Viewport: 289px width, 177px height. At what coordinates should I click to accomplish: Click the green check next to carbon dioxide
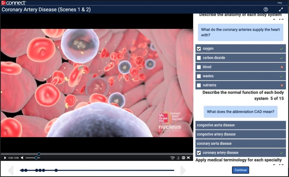tap(281, 58)
